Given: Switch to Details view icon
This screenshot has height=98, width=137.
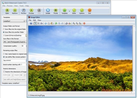Looking at the screenshot, I should [48, 10].
